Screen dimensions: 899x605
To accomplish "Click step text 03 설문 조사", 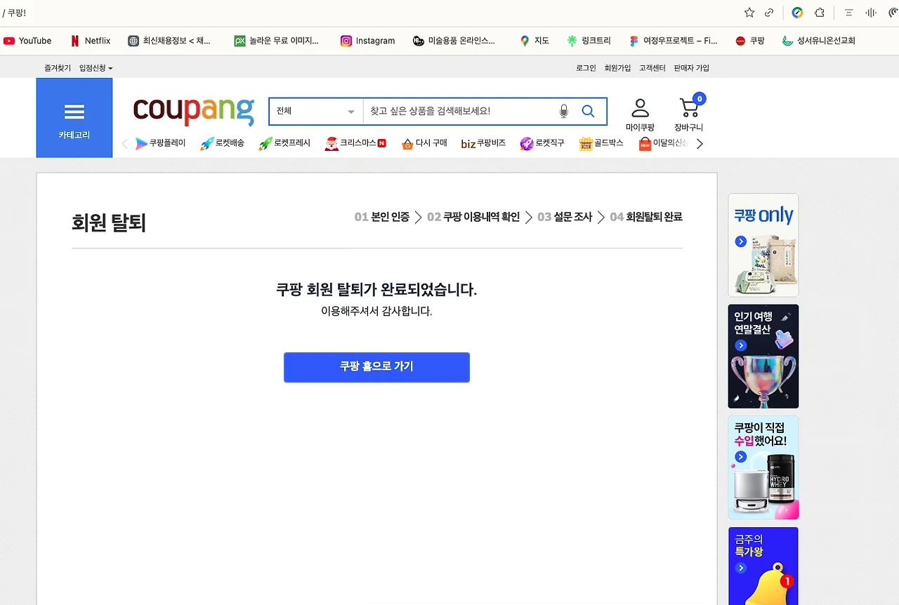I will (x=565, y=217).
